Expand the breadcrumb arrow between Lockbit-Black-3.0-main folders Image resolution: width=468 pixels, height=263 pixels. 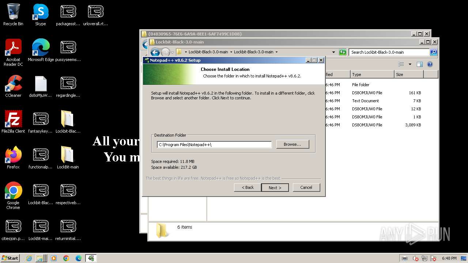pos(231,52)
